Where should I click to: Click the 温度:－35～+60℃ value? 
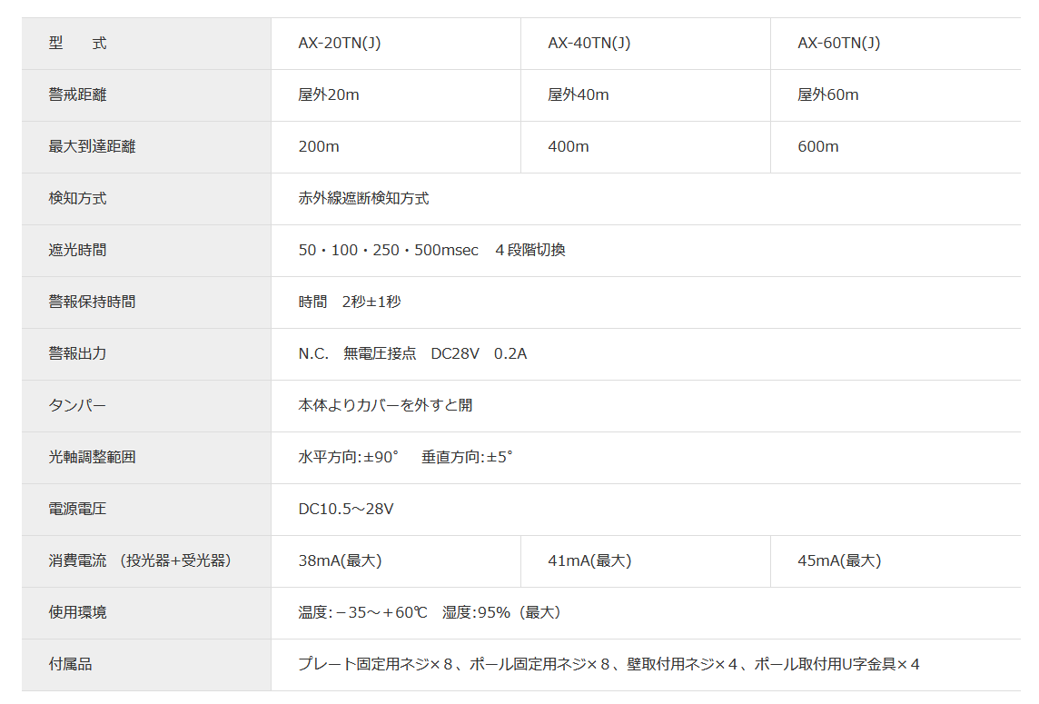pyautogui.click(x=362, y=612)
